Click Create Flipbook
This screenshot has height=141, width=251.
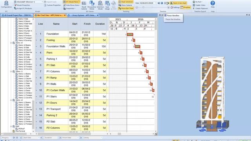coord(200,8)
